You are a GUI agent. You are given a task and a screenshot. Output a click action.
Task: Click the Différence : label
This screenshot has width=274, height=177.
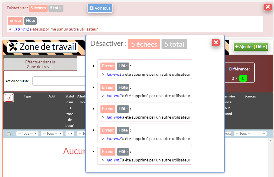click(240, 69)
